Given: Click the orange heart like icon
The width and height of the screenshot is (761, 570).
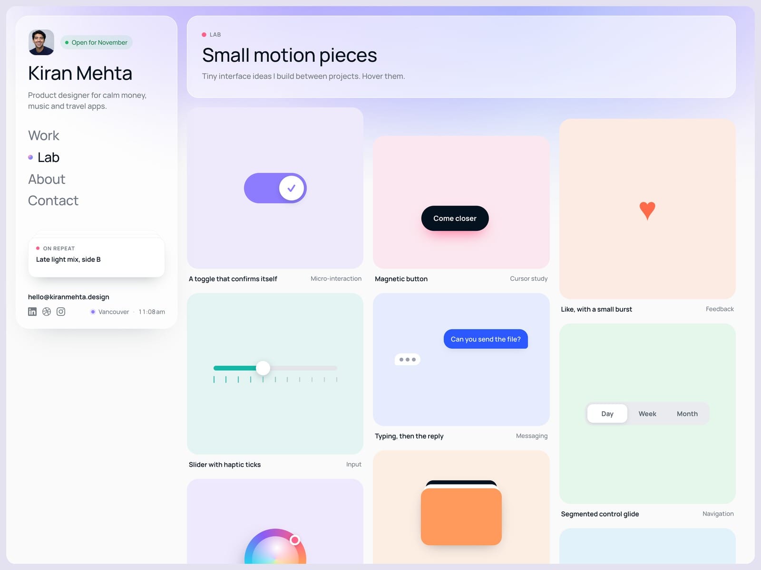Looking at the screenshot, I should (x=647, y=210).
